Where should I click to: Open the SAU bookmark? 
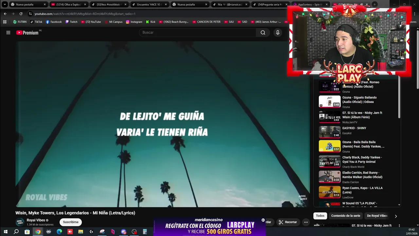[x=229, y=22]
